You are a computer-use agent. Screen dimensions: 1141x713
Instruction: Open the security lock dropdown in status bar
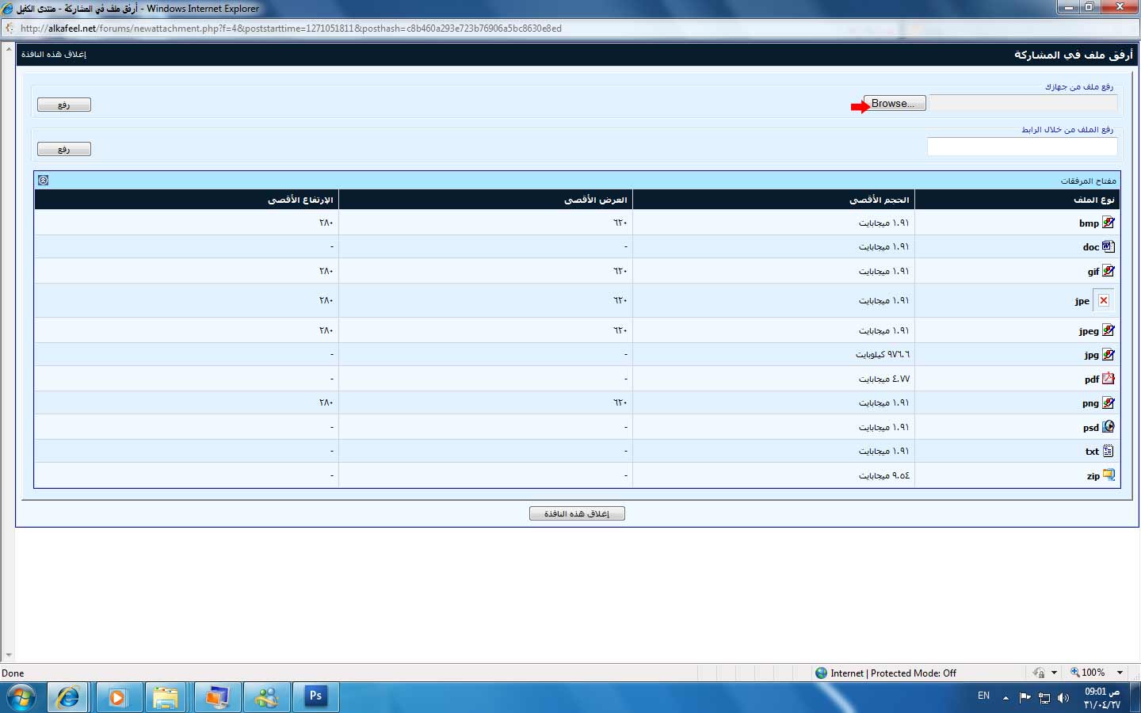1054,673
